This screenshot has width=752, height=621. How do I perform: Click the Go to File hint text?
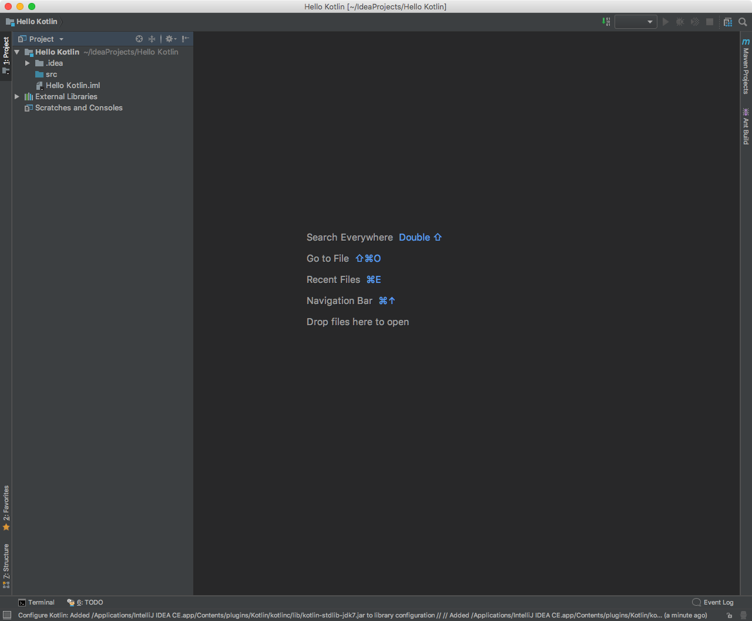coord(328,258)
